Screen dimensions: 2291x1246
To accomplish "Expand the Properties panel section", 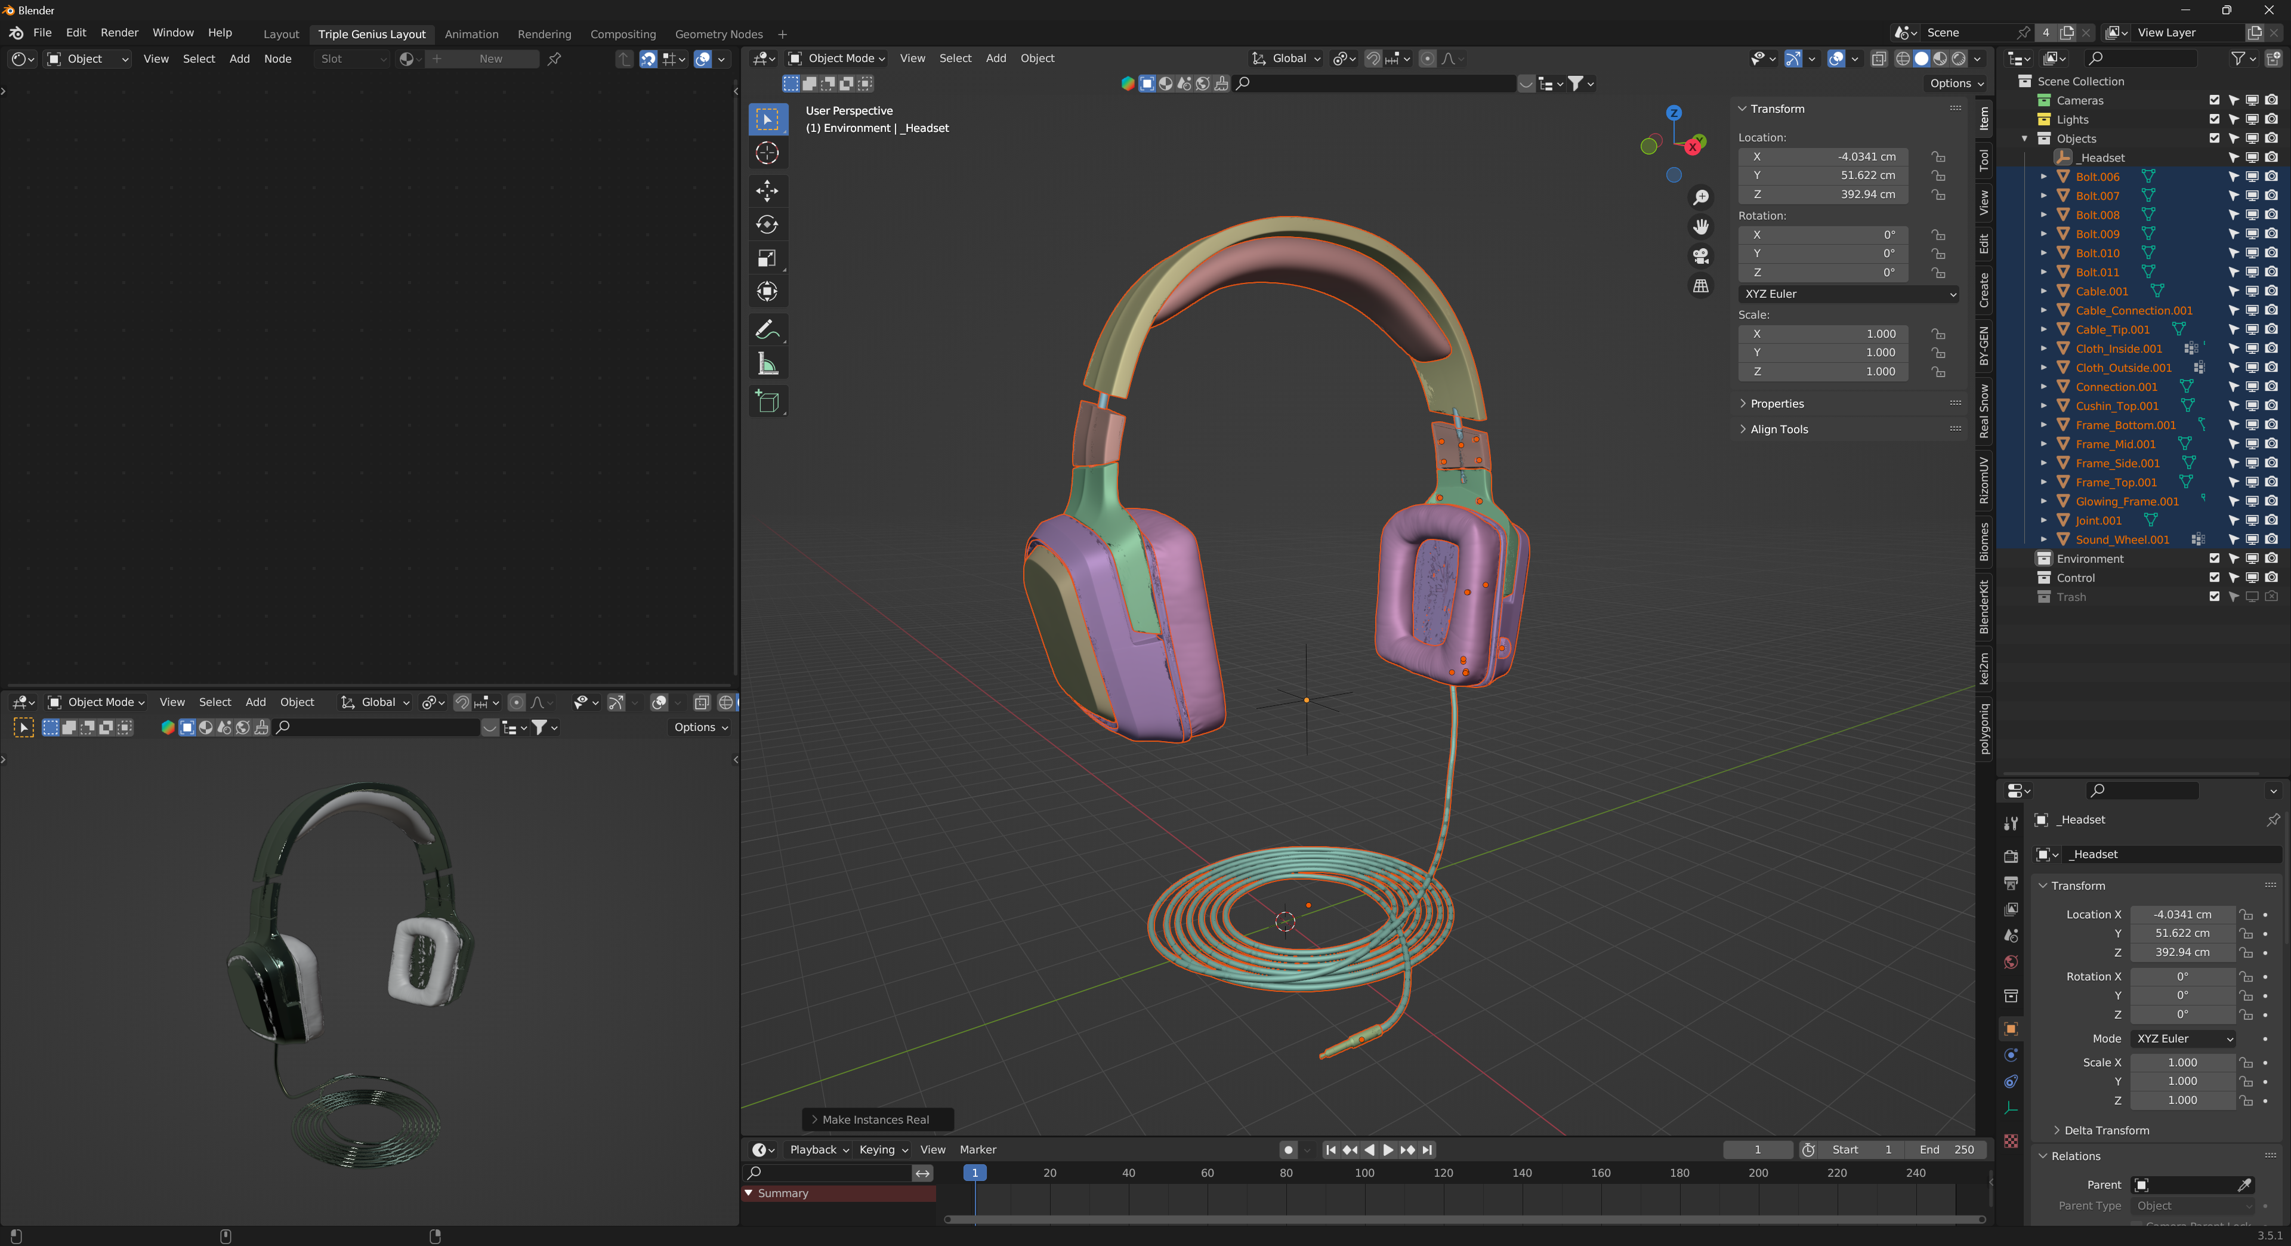I will tap(1776, 404).
